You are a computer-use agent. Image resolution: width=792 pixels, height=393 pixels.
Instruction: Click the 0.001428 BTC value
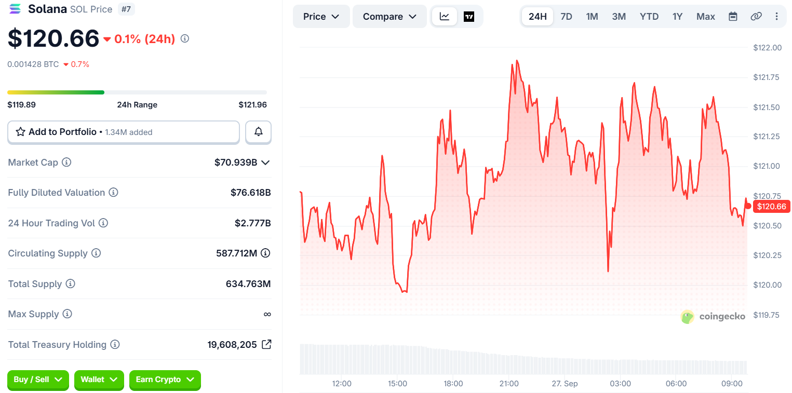[x=33, y=64]
